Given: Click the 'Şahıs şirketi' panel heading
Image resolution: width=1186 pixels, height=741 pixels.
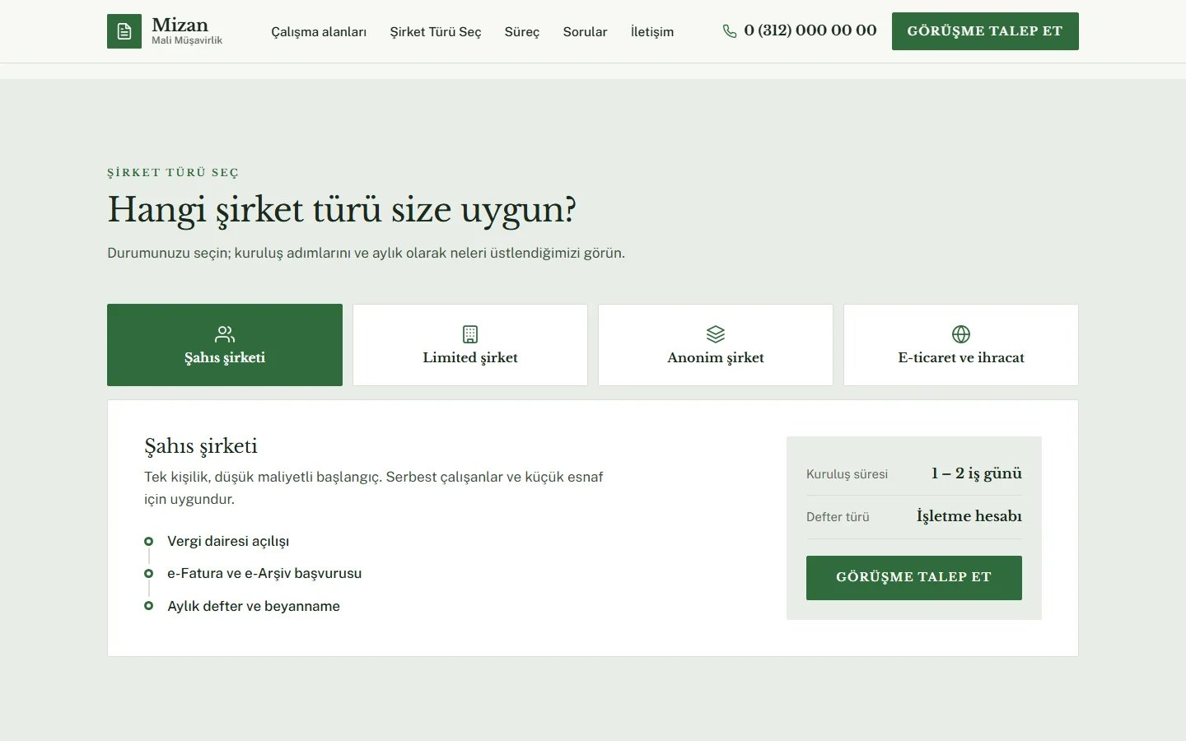Looking at the screenshot, I should pyautogui.click(x=201, y=446).
